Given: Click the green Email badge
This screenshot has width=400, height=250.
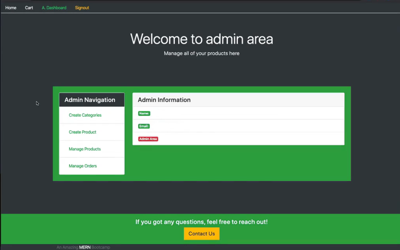Looking at the screenshot, I should (143, 126).
